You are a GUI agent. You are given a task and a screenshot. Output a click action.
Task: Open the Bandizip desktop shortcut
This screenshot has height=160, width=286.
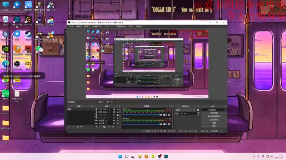(17, 6)
